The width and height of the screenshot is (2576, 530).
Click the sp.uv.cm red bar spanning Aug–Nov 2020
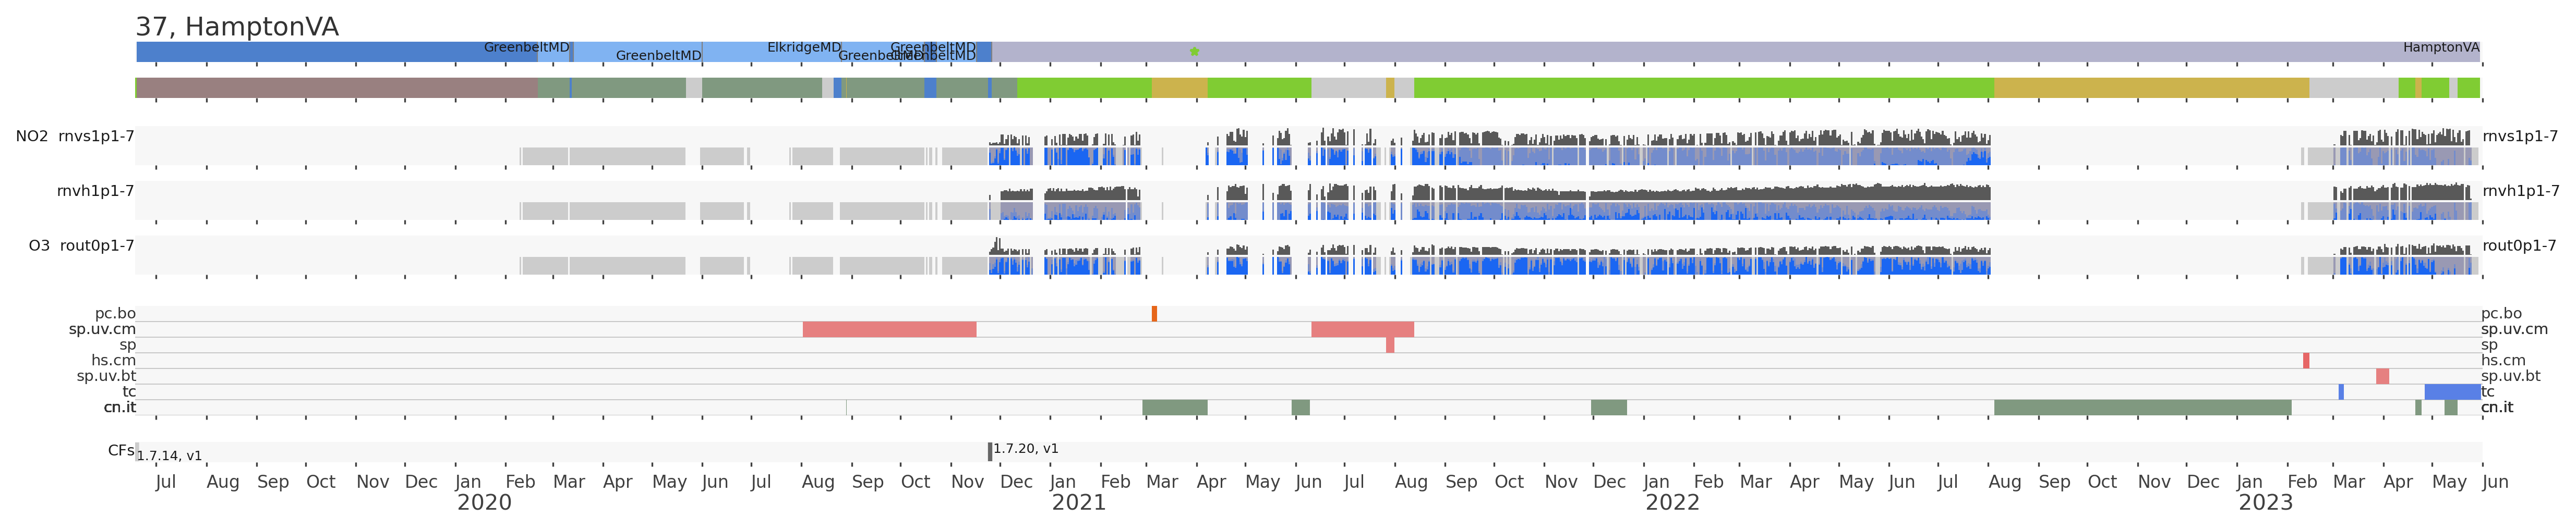[889, 329]
